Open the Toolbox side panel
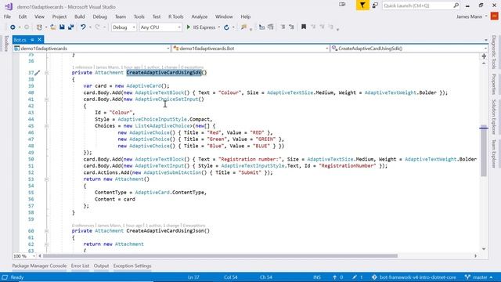The image size is (501, 282). pyautogui.click(x=5, y=44)
